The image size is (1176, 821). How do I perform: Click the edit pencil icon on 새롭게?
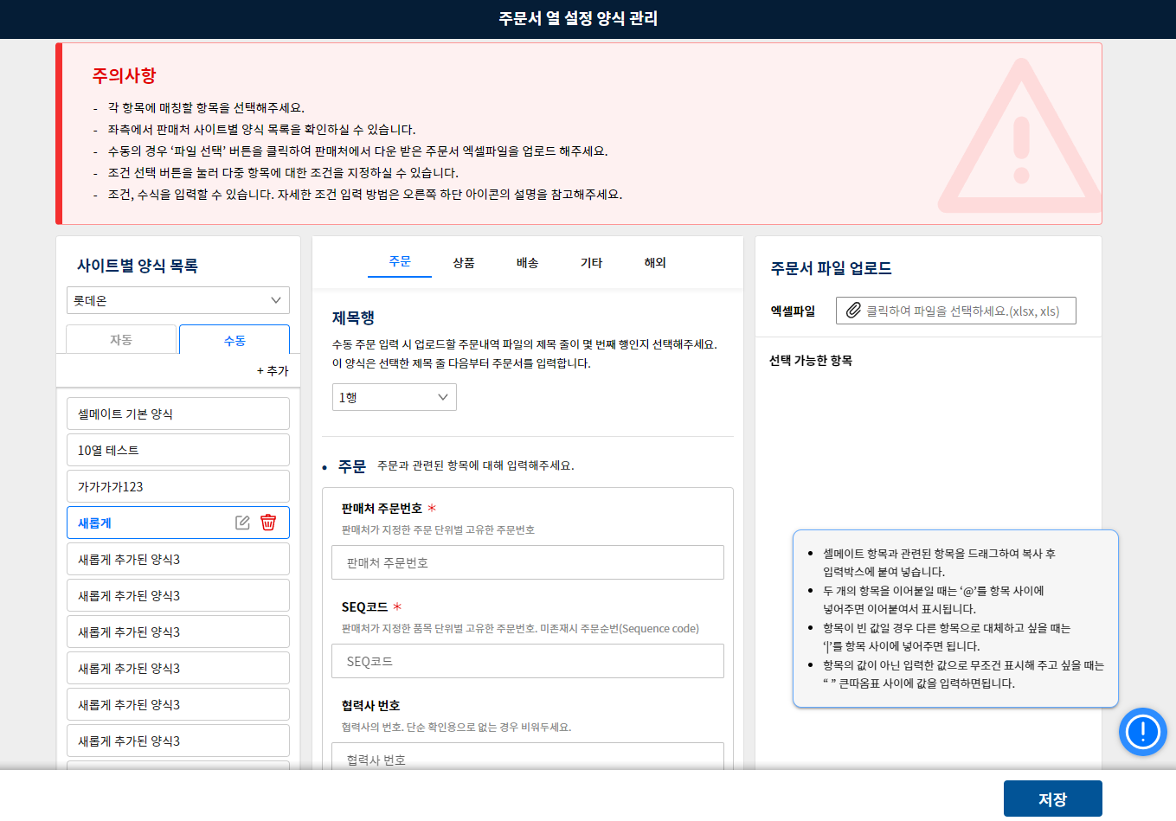(x=242, y=523)
